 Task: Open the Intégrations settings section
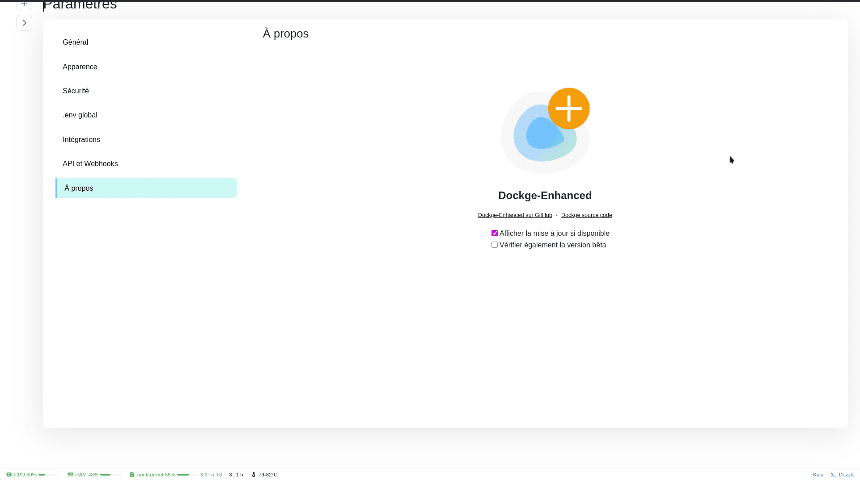(146, 140)
